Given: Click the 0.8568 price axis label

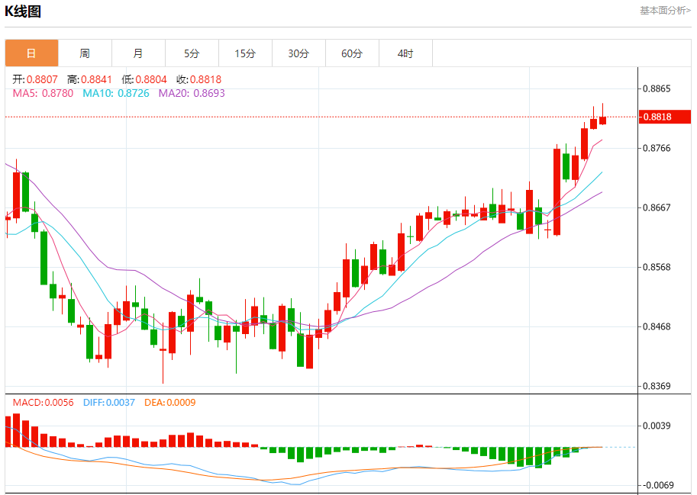Looking at the screenshot, I should tap(657, 267).
